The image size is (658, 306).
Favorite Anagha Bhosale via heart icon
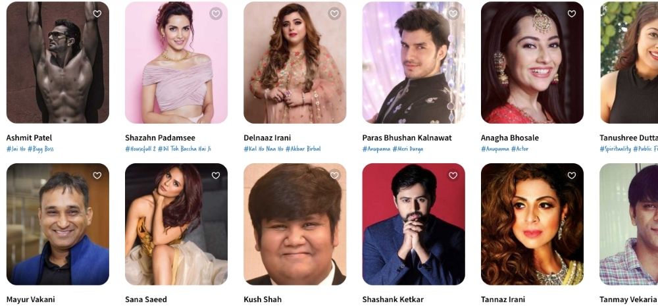[572, 14]
